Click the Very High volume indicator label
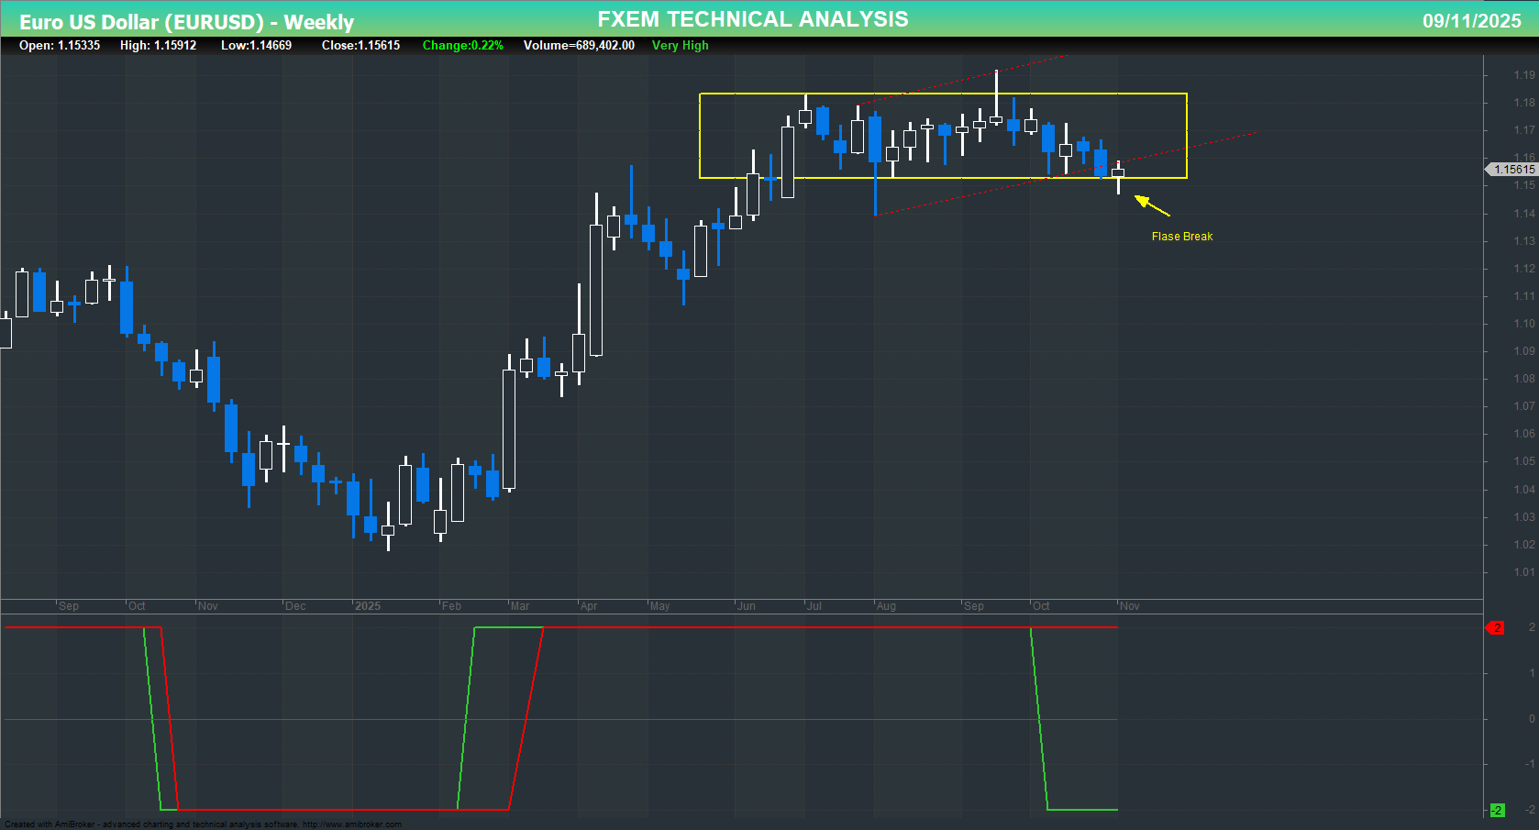Viewport: 1539px width, 830px height. coord(680,45)
